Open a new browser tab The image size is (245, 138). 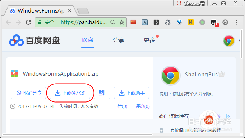pyautogui.click(x=83, y=11)
